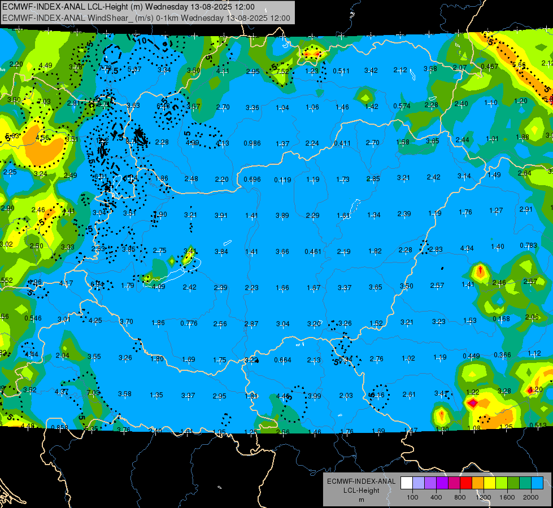Viewport: 553px width, 508px height.
Task: Click the legend label 100
Action: (x=412, y=497)
